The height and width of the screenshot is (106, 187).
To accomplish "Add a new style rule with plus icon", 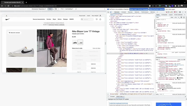I will point(179,17).
